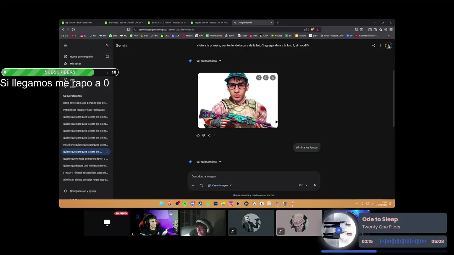The height and width of the screenshot is (255, 454).
Task: Open the Notion bookmark
Action: [187, 36]
